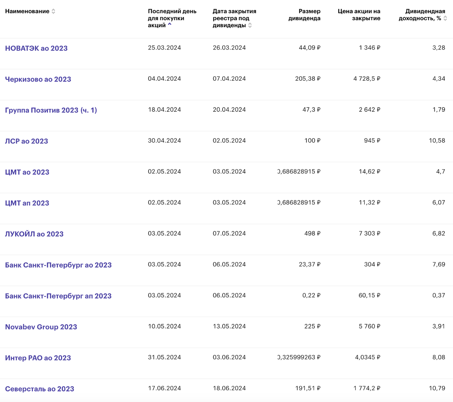Open ЛУКОЙЛ ао 2023 link
Viewport: 453px width, 402px height.
pyautogui.click(x=34, y=234)
